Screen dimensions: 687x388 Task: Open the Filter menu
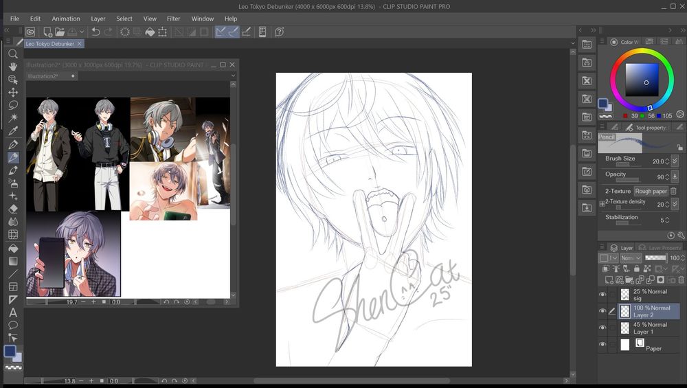click(x=174, y=19)
